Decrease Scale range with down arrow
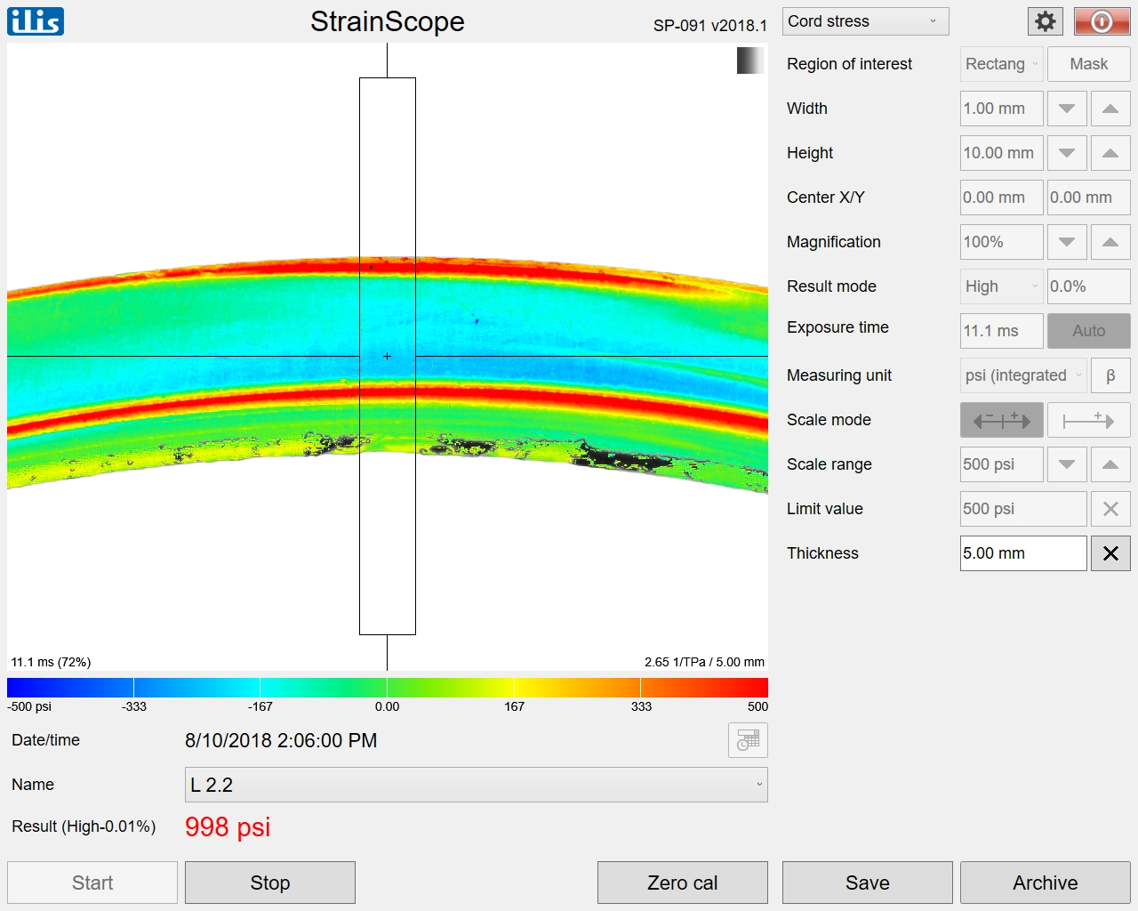Image resolution: width=1138 pixels, height=911 pixels. click(x=1067, y=464)
